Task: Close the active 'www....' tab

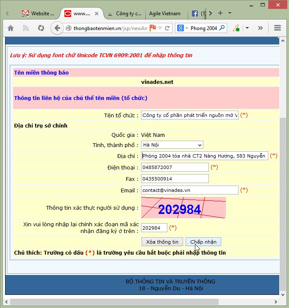Action: (x=97, y=14)
